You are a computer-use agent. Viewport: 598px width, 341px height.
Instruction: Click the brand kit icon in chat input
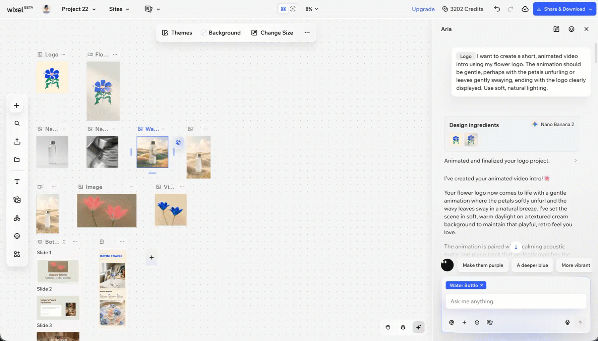(489, 322)
